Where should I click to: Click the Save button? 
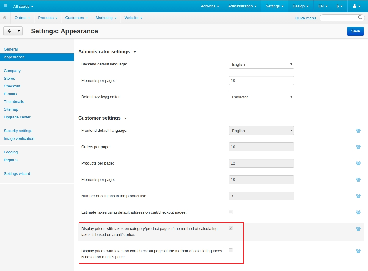(355, 31)
